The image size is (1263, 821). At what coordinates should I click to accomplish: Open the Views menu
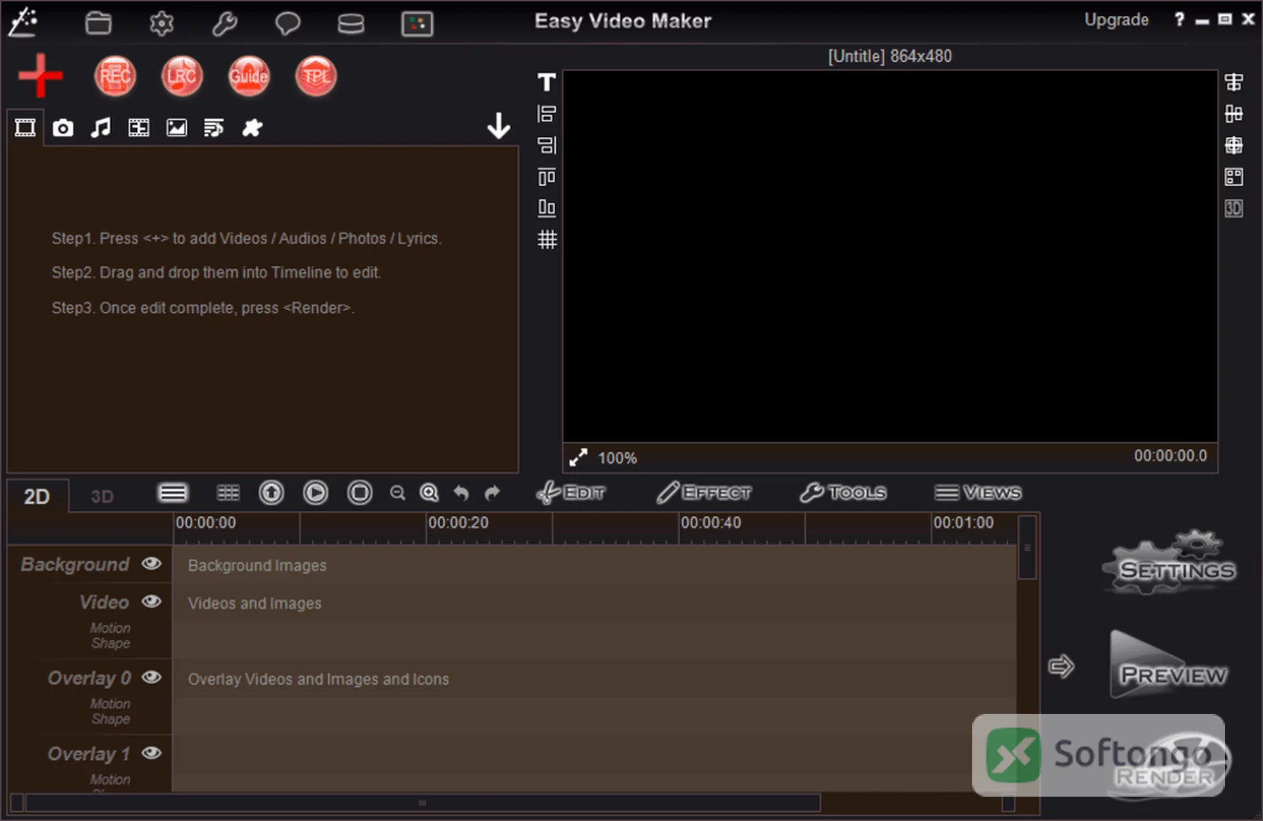(x=978, y=492)
